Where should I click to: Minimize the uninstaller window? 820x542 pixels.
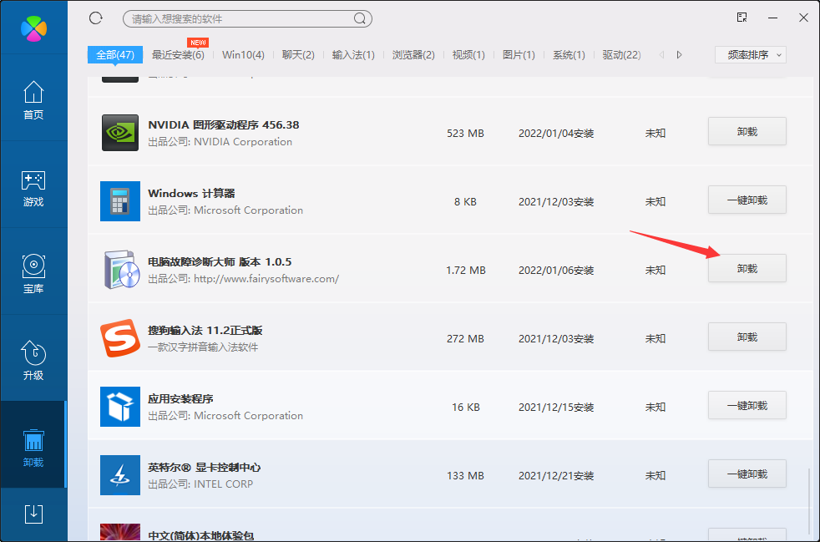click(772, 18)
